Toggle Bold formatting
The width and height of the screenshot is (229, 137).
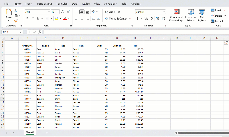coord(27,18)
